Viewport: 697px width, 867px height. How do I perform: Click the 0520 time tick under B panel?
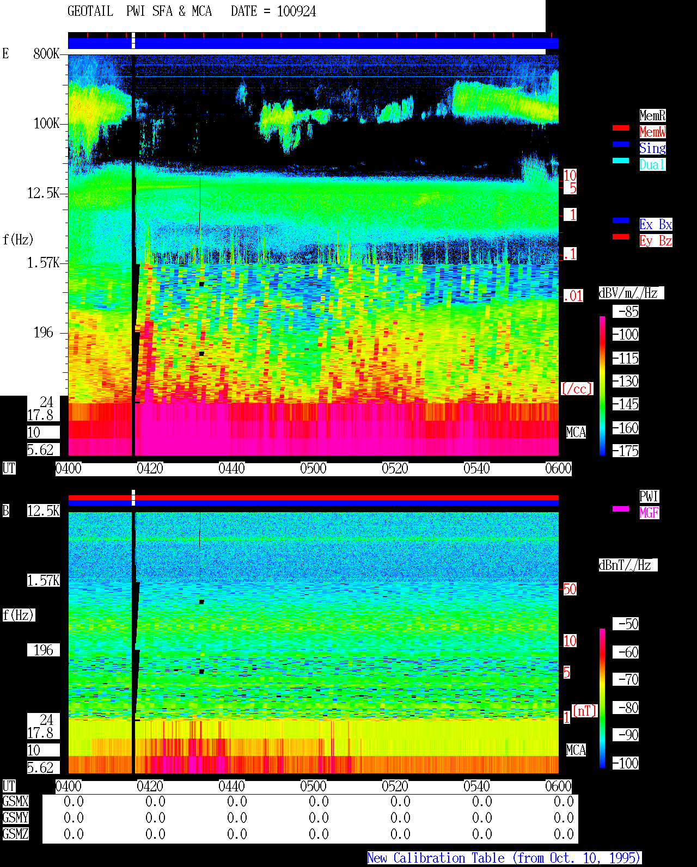pyautogui.click(x=395, y=786)
